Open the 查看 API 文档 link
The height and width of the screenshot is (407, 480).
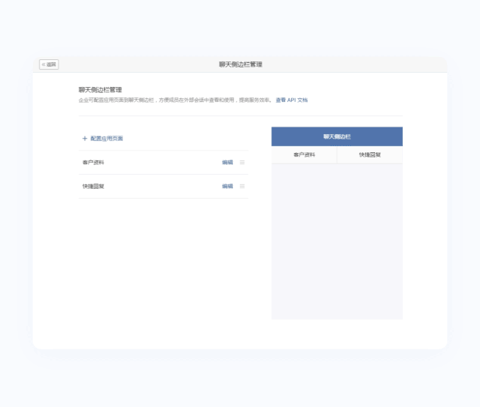click(x=292, y=100)
